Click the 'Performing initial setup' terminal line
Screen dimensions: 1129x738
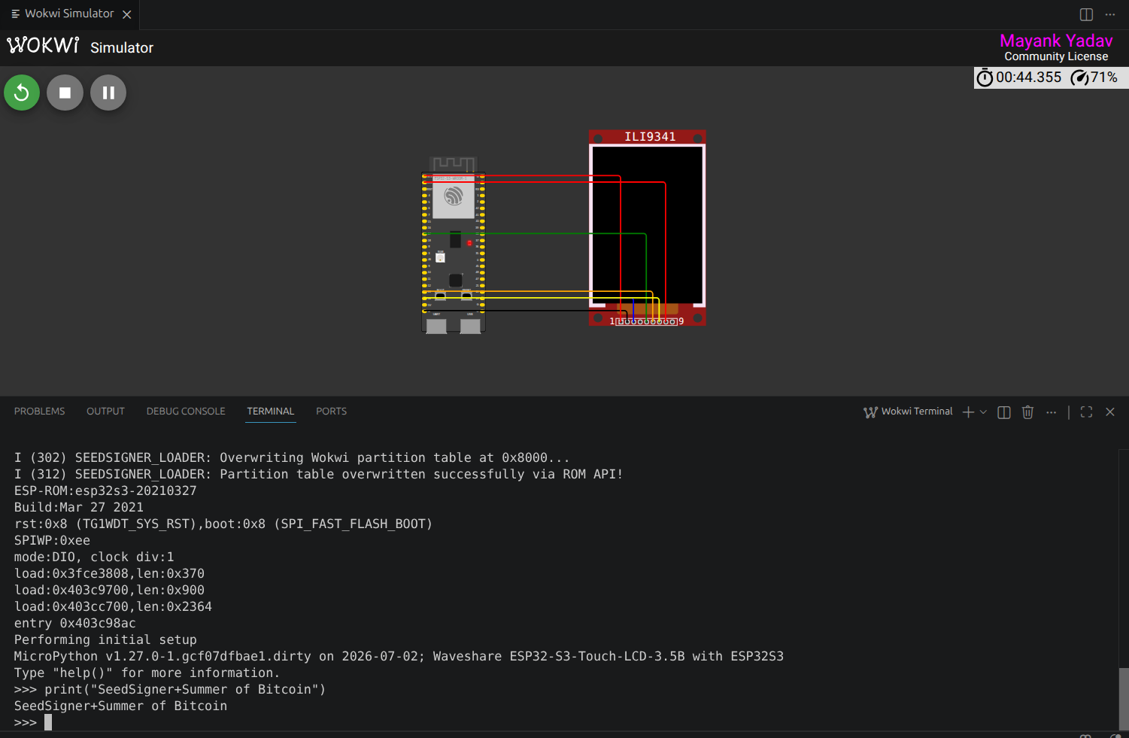pos(105,639)
